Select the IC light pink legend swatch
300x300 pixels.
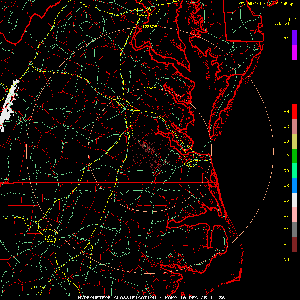(x=294, y=215)
